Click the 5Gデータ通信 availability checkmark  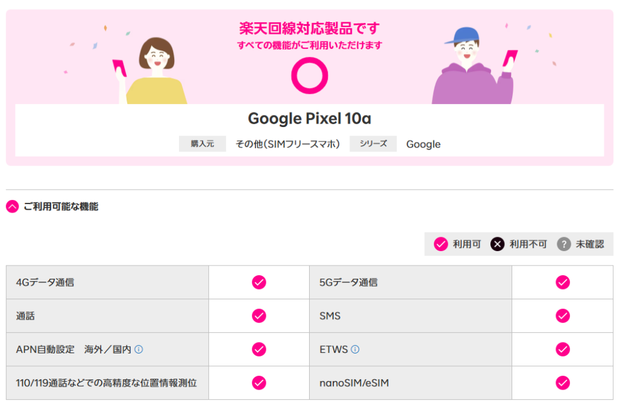pyautogui.click(x=563, y=282)
